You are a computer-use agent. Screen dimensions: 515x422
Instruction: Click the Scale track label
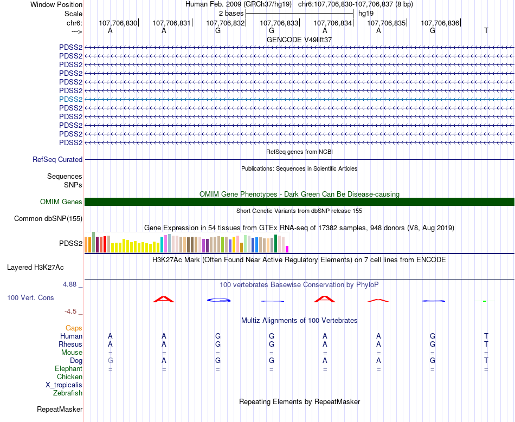(73, 14)
